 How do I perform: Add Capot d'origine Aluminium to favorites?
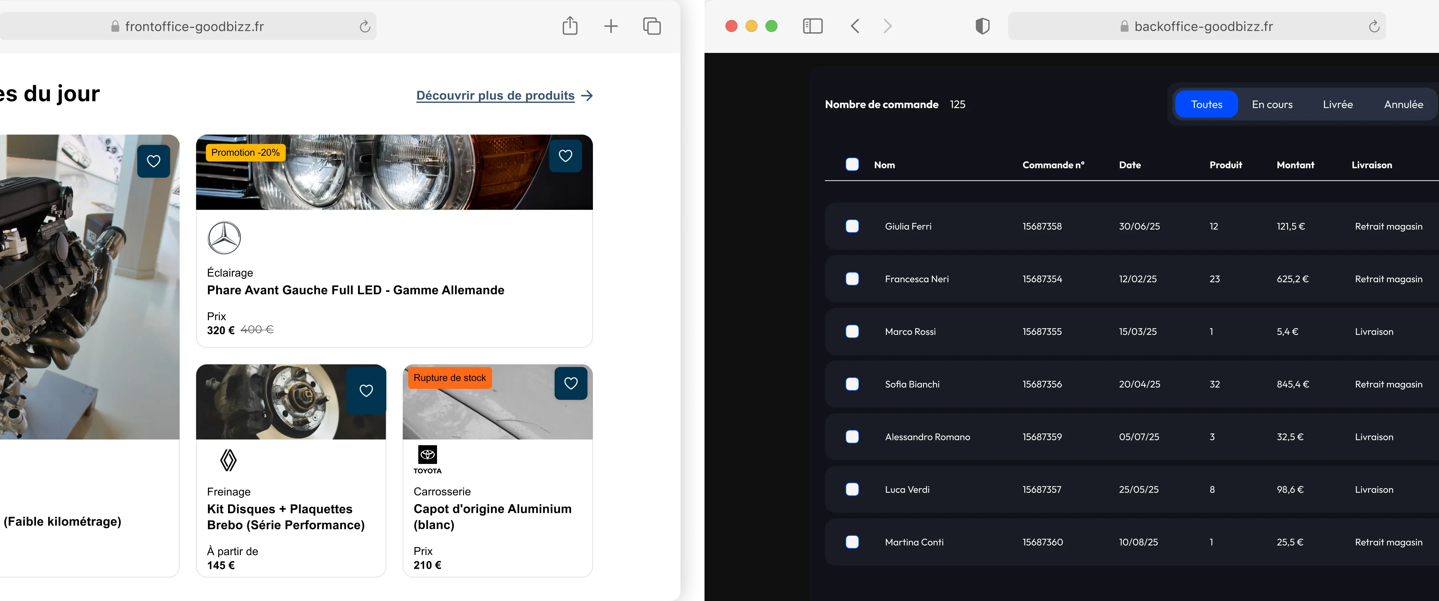click(x=570, y=383)
